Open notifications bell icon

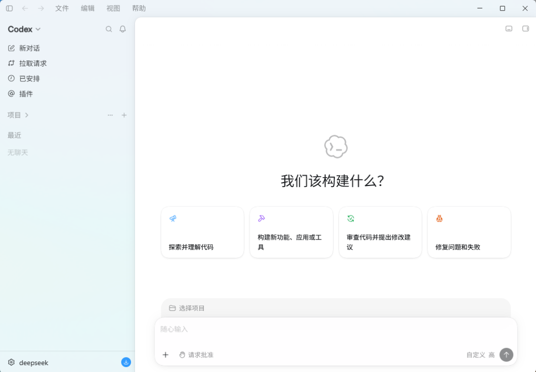123,29
